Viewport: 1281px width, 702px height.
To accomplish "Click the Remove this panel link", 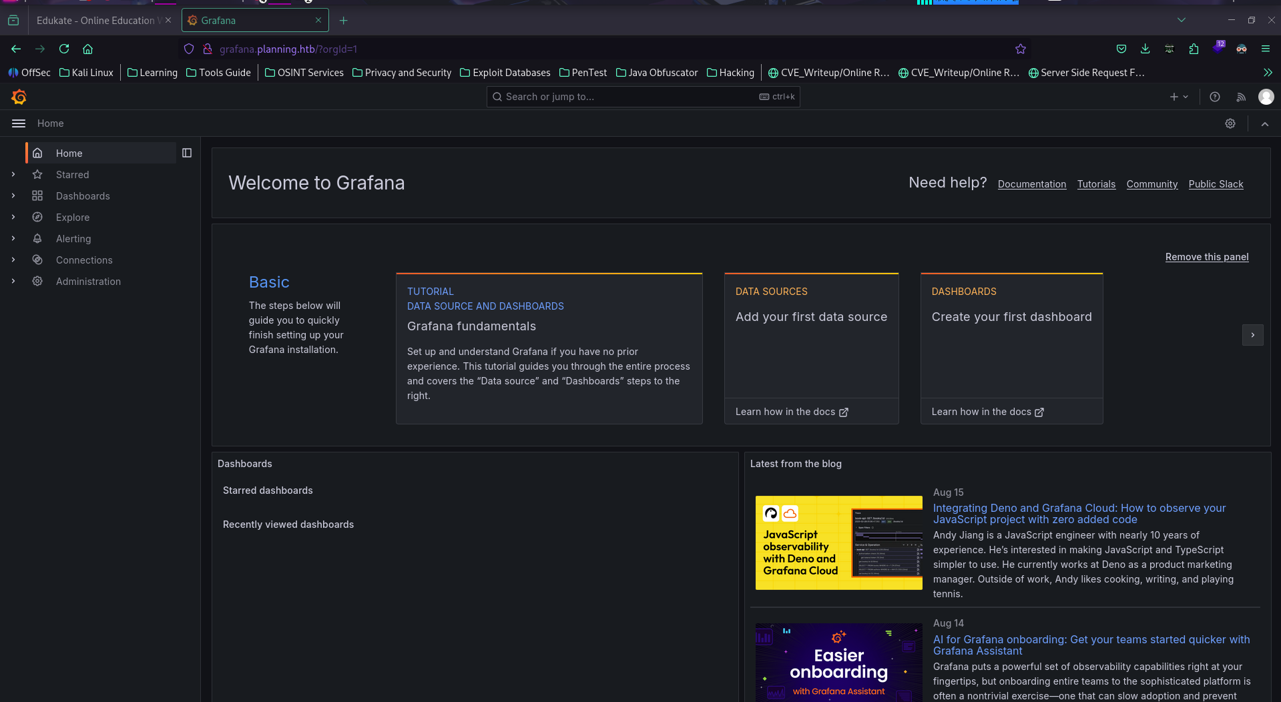I will pyautogui.click(x=1206, y=258).
